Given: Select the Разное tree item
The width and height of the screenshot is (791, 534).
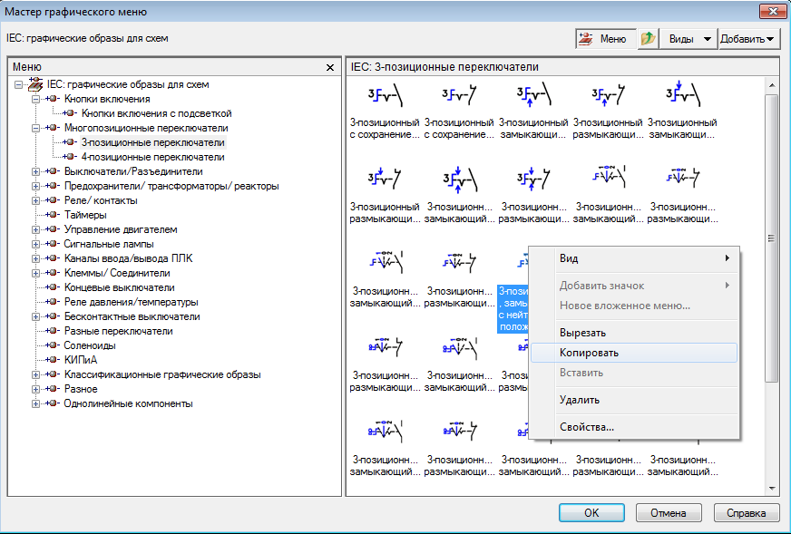Looking at the screenshot, I should [x=81, y=389].
